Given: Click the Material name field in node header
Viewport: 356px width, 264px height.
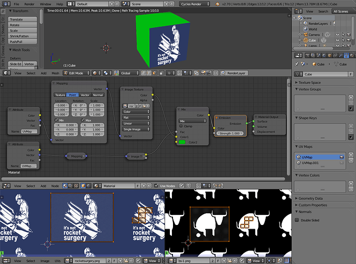Looking at the screenshot, I should tap(118, 186).
